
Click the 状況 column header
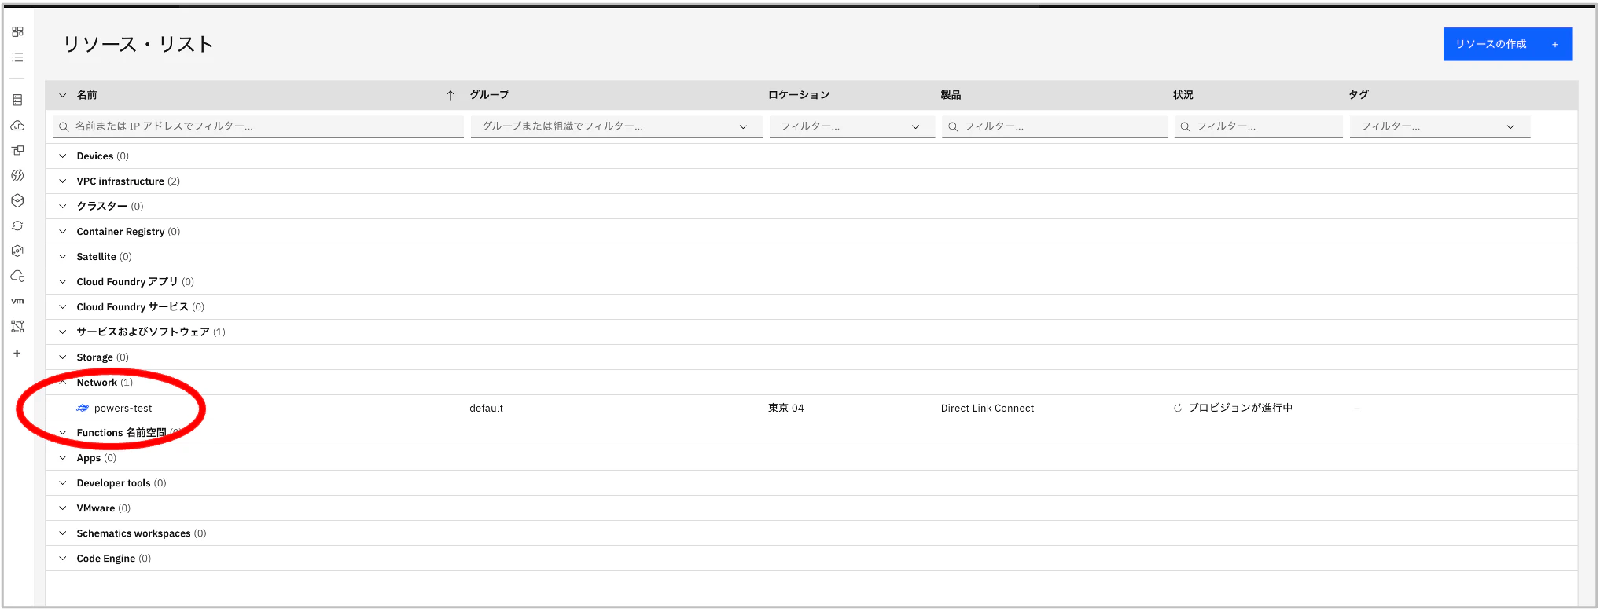pos(1183,95)
